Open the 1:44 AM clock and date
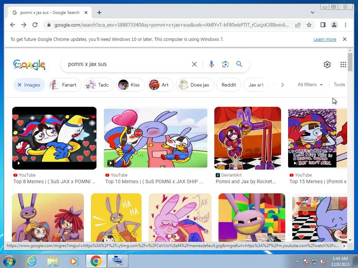The image size is (358, 268). (x=340, y=261)
